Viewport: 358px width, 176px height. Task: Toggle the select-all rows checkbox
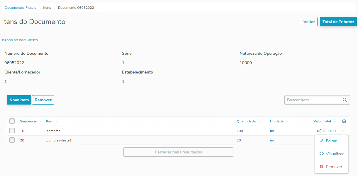pyautogui.click(x=12, y=121)
